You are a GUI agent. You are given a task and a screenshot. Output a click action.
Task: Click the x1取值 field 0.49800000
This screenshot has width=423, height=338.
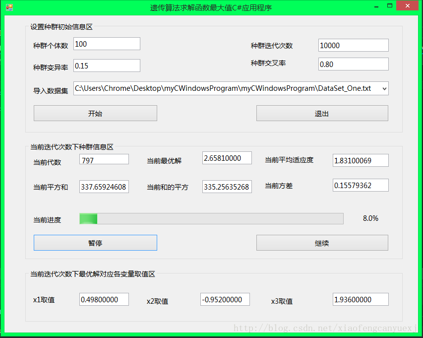point(104,299)
